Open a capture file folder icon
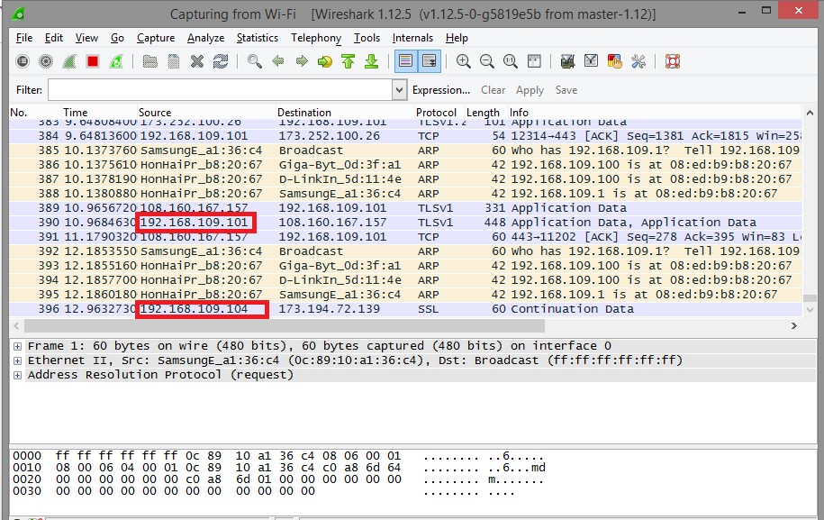 pyautogui.click(x=150, y=61)
